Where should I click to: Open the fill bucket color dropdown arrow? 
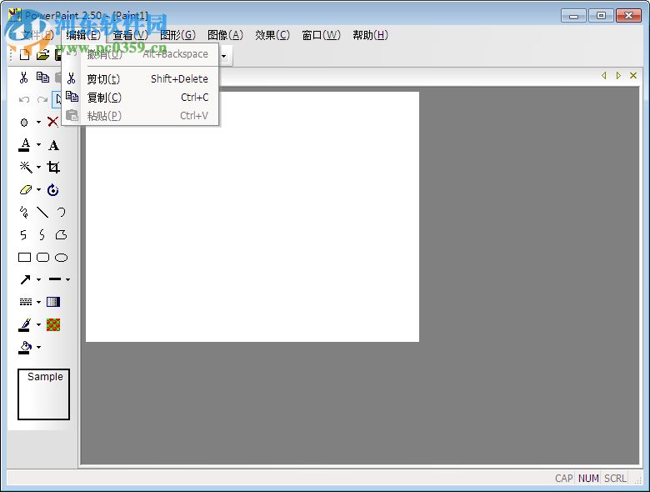[x=38, y=347]
